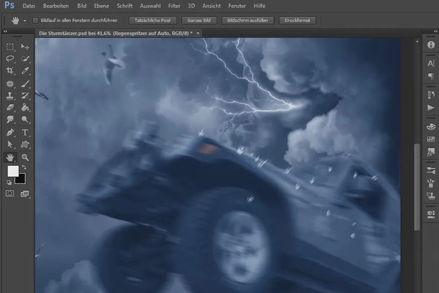Open the Schrift menu
This screenshot has width=439, height=293.
pyautogui.click(x=125, y=6)
